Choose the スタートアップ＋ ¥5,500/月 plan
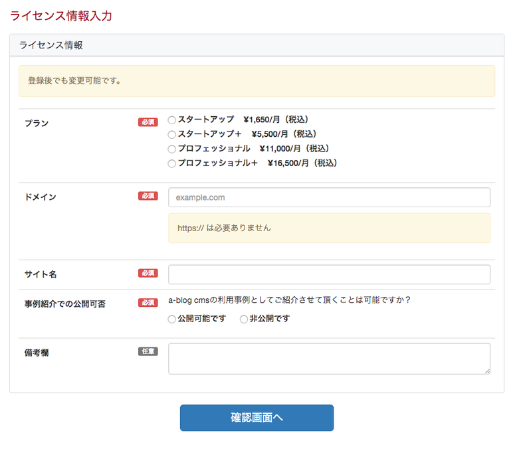 (172, 135)
